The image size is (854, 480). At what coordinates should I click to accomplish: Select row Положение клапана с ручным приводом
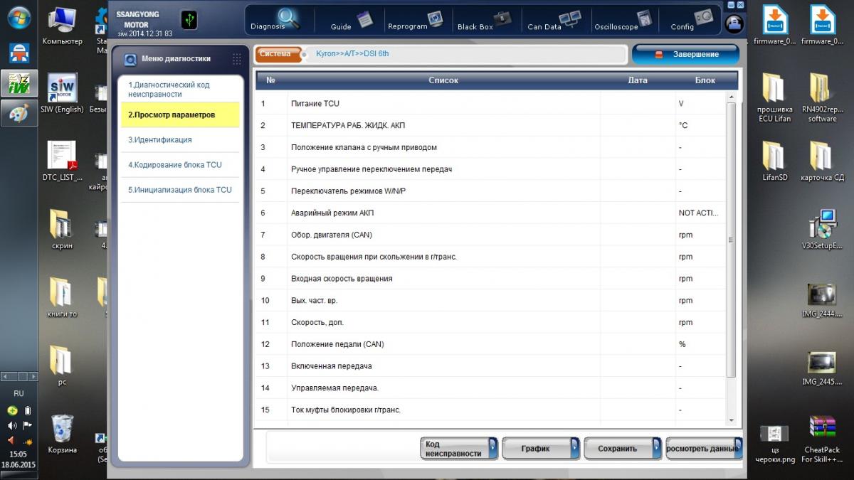tap(490, 147)
